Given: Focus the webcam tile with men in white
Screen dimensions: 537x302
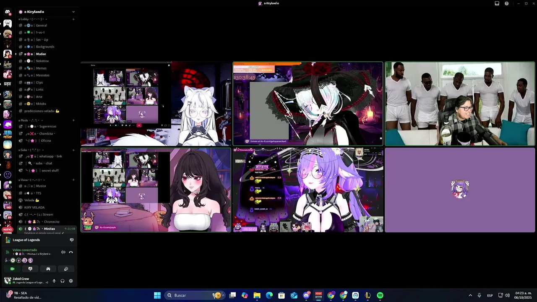Looking at the screenshot, I should click(460, 104).
